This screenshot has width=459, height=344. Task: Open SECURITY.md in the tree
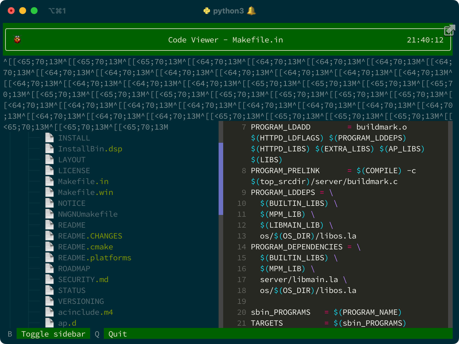(x=83, y=279)
